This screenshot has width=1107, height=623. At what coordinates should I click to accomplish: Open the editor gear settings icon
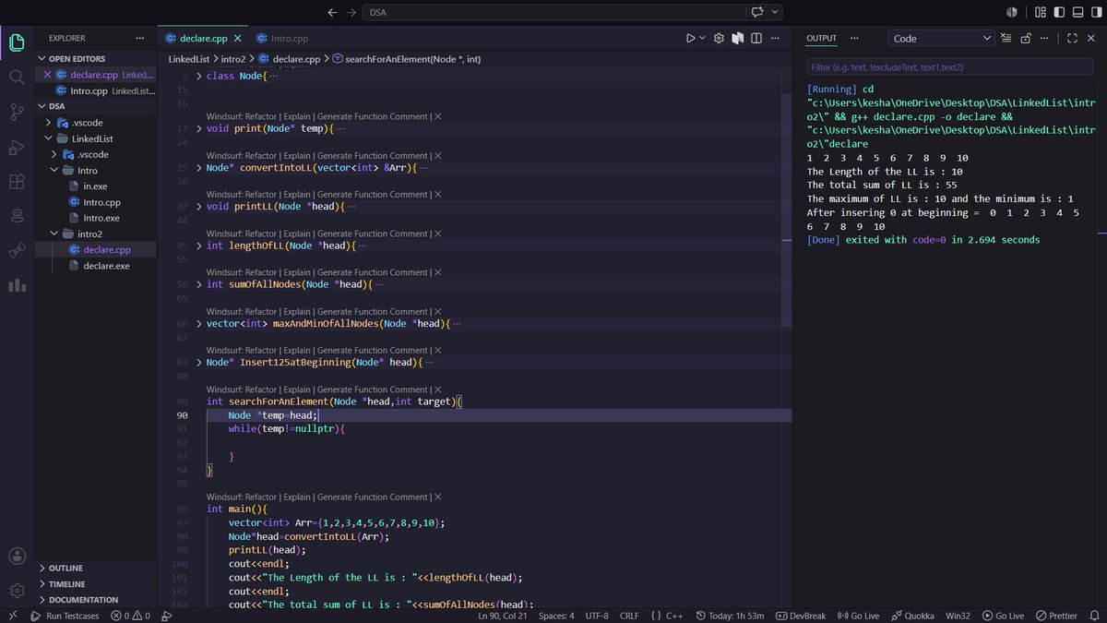(x=720, y=39)
